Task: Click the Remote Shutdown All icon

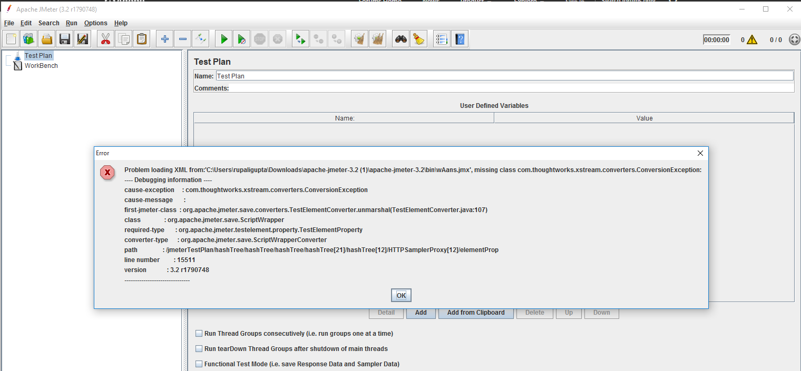Action: (336, 39)
